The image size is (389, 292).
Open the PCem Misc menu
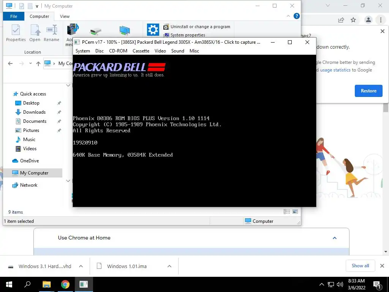[194, 51]
